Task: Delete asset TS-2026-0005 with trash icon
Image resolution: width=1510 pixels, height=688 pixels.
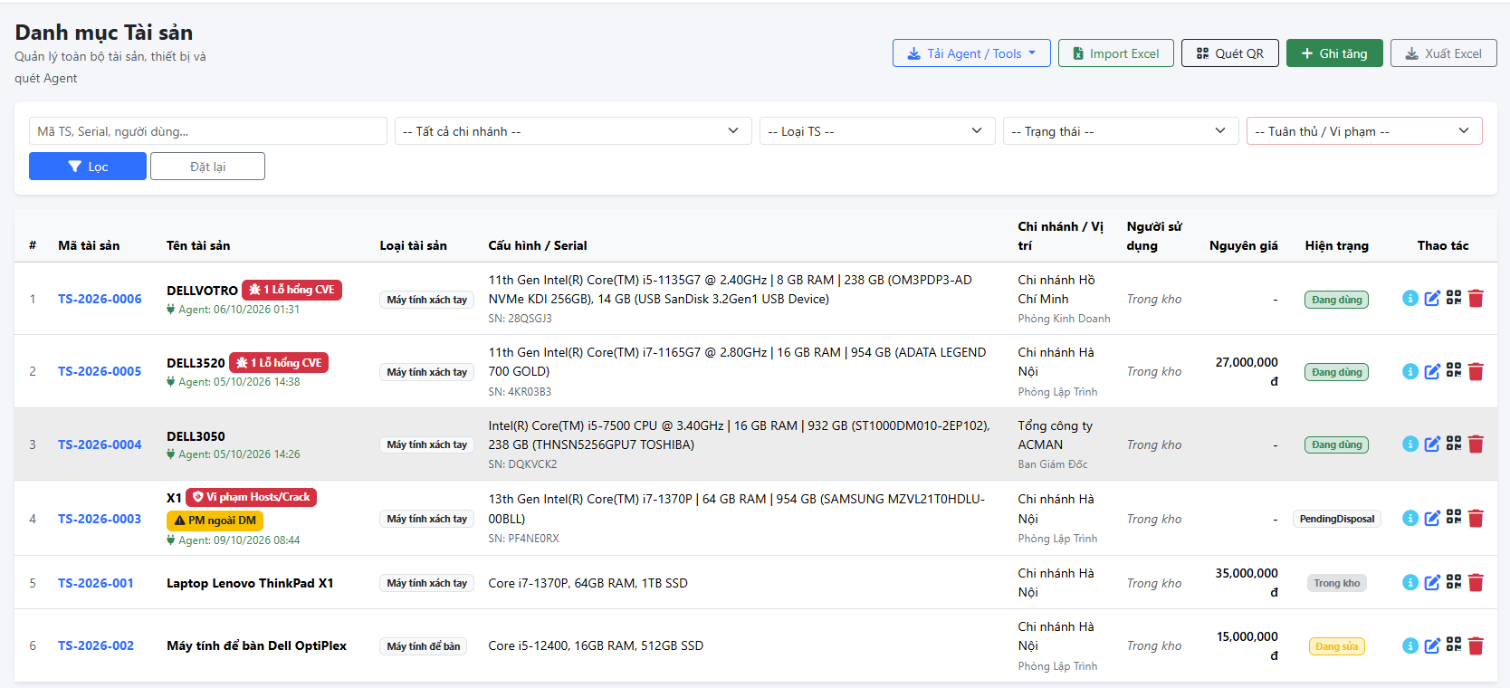Action: (1476, 371)
